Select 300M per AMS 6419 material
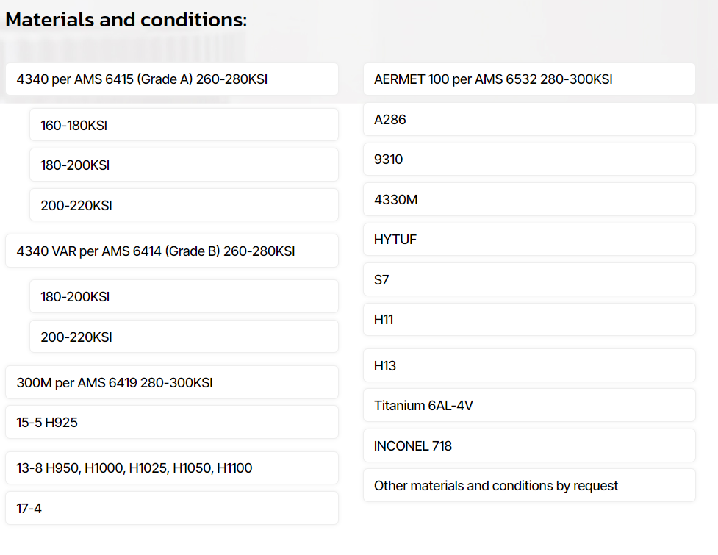Screen dimensions: 718x555 point(171,382)
